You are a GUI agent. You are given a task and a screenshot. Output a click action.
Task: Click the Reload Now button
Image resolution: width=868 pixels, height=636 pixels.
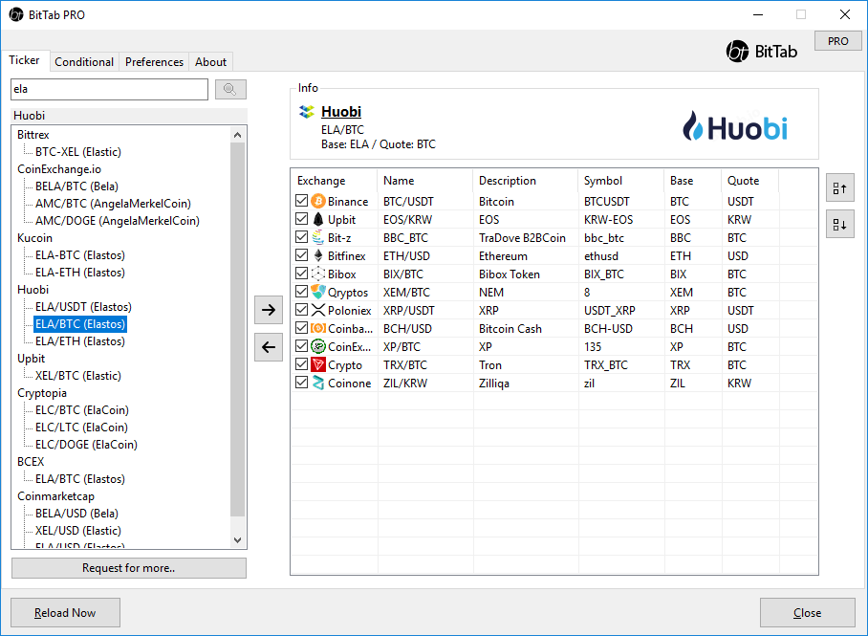click(x=65, y=613)
